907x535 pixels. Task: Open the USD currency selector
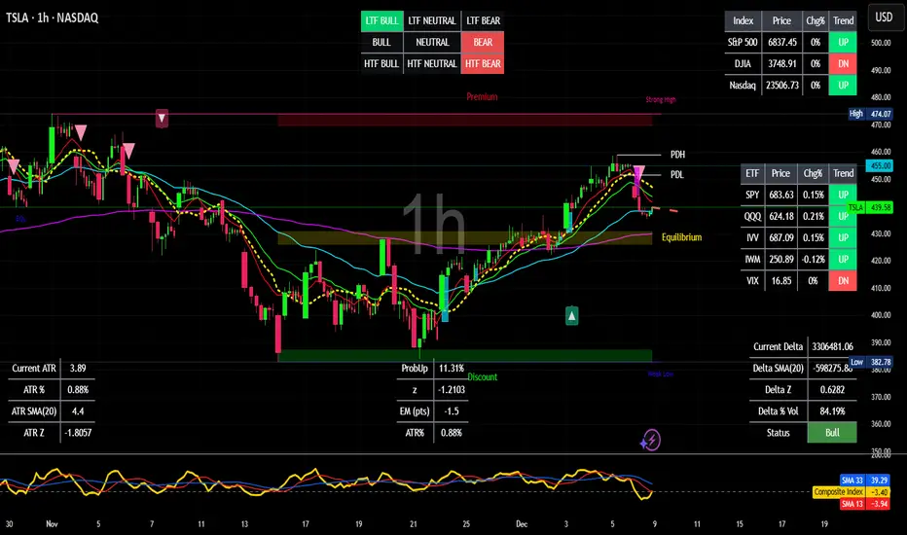[884, 18]
